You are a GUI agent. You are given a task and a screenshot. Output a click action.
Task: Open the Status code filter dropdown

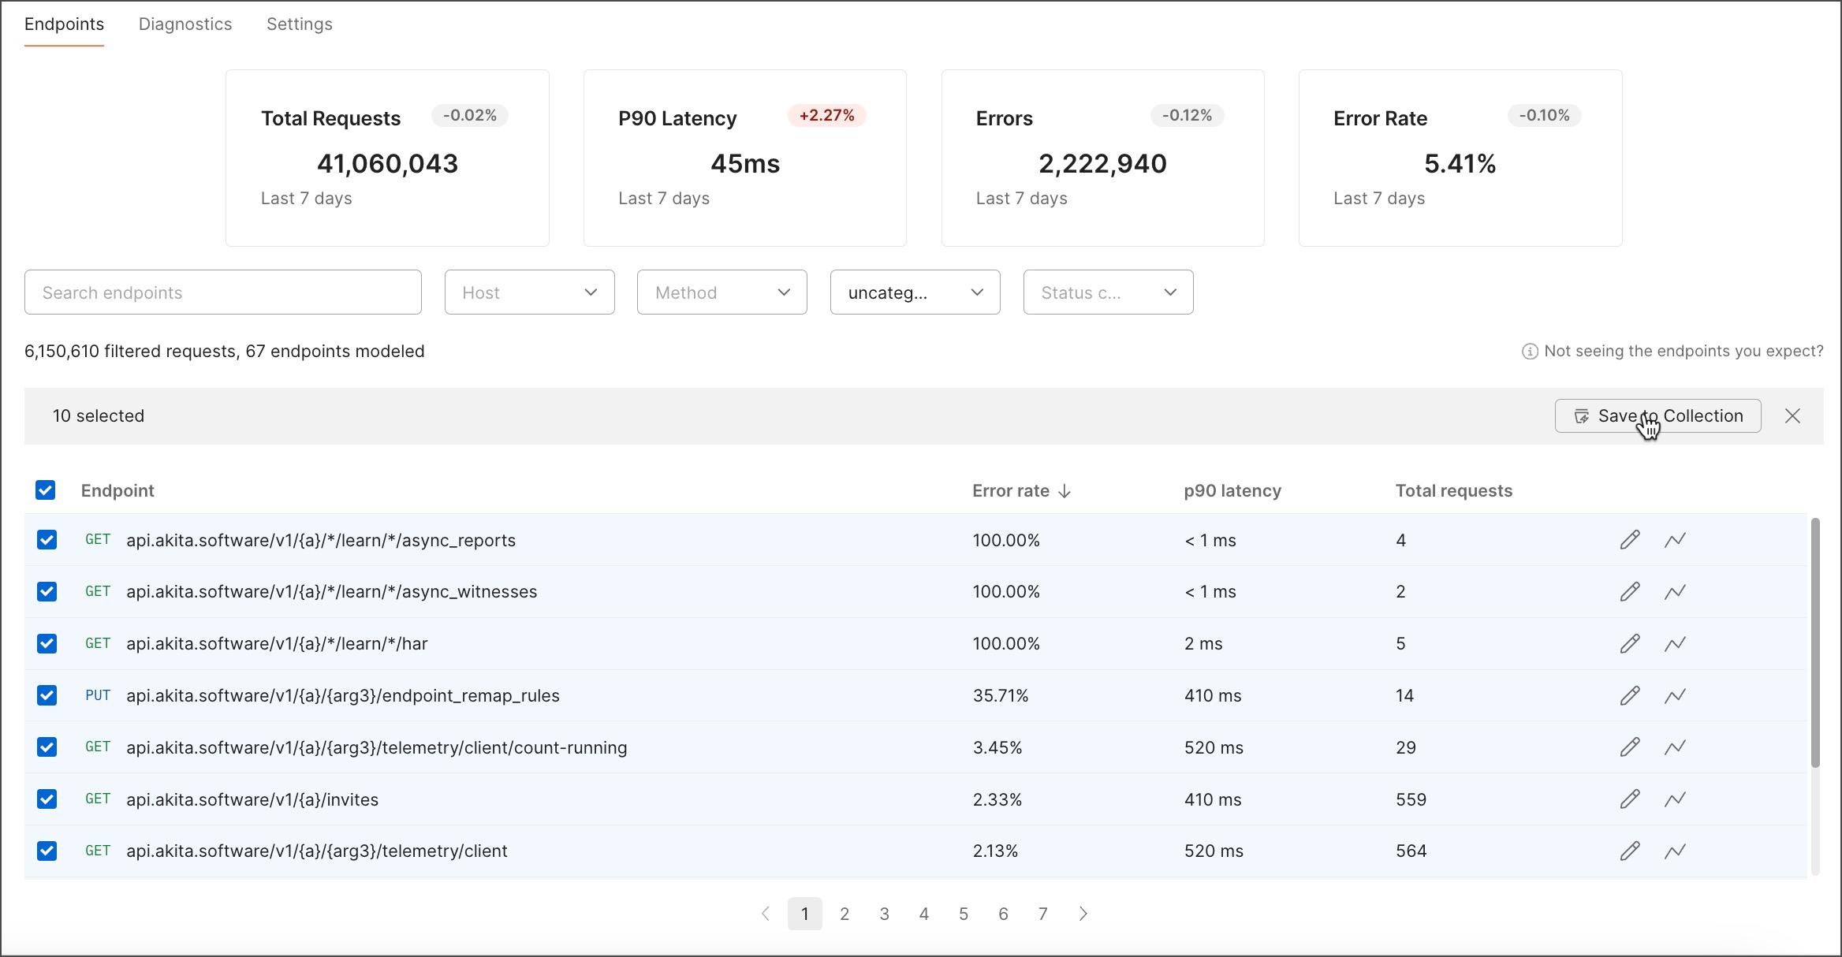[x=1108, y=292]
